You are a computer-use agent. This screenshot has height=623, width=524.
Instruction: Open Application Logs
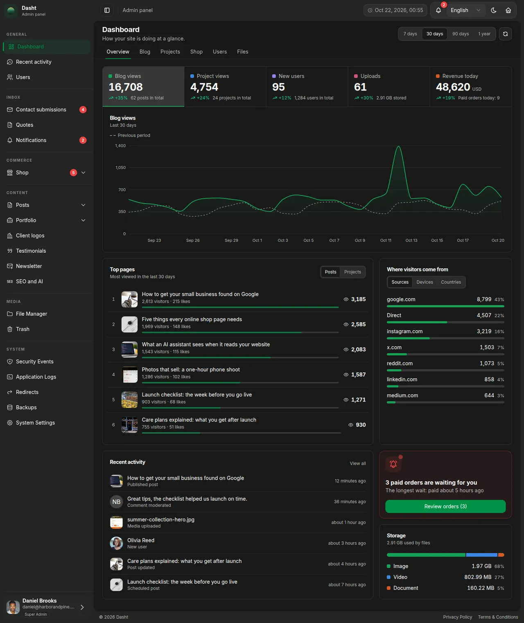47,377
